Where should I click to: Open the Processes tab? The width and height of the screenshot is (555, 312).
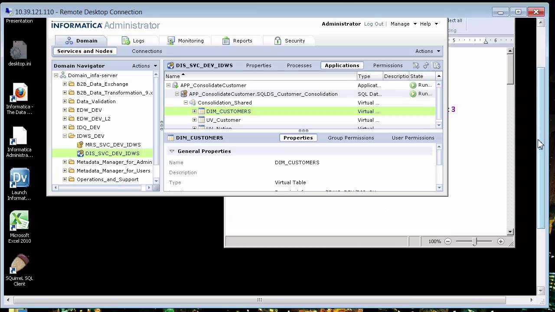click(x=299, y=65)
